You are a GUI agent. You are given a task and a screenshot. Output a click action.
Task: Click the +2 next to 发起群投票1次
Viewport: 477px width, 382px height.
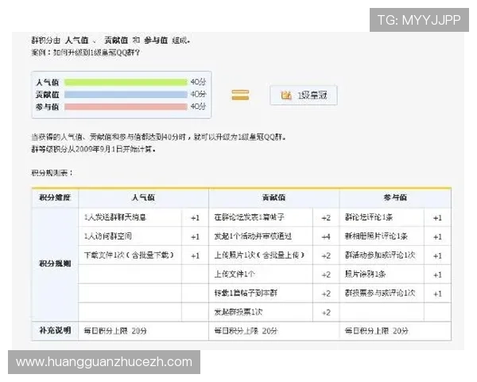tap(326, 313)
